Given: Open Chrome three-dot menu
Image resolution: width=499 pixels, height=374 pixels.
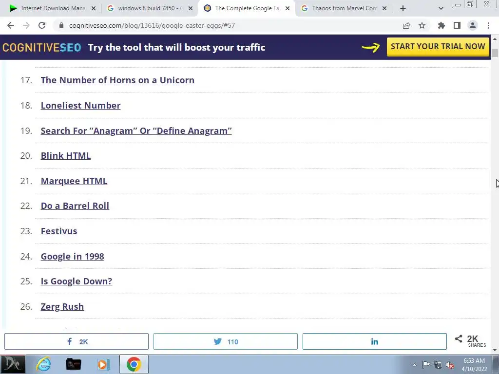Looking at the screenshot, I should pyautogui.click(x=488, y=25).
